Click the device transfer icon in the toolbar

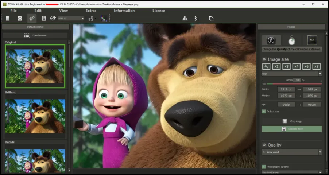click(x=91, y=19)
